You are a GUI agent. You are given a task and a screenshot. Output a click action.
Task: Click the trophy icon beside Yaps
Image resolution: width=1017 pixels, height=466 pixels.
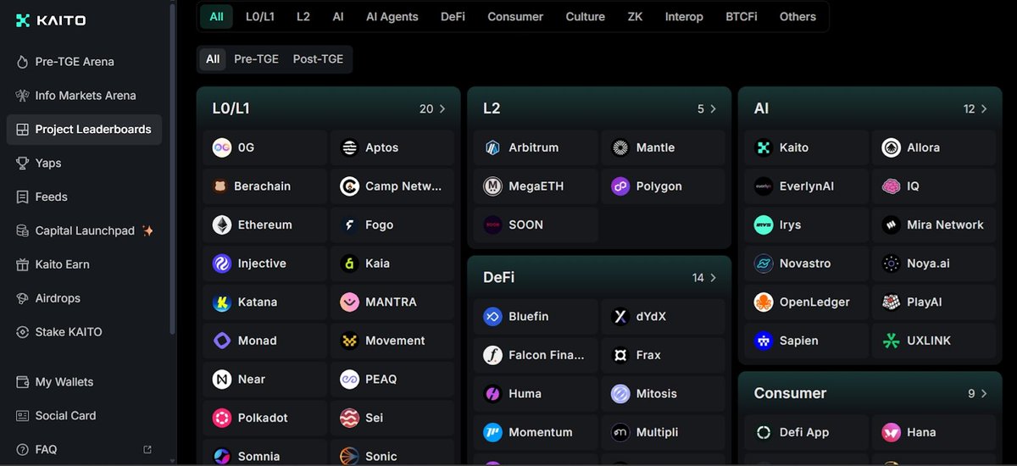tap(23, 164)
